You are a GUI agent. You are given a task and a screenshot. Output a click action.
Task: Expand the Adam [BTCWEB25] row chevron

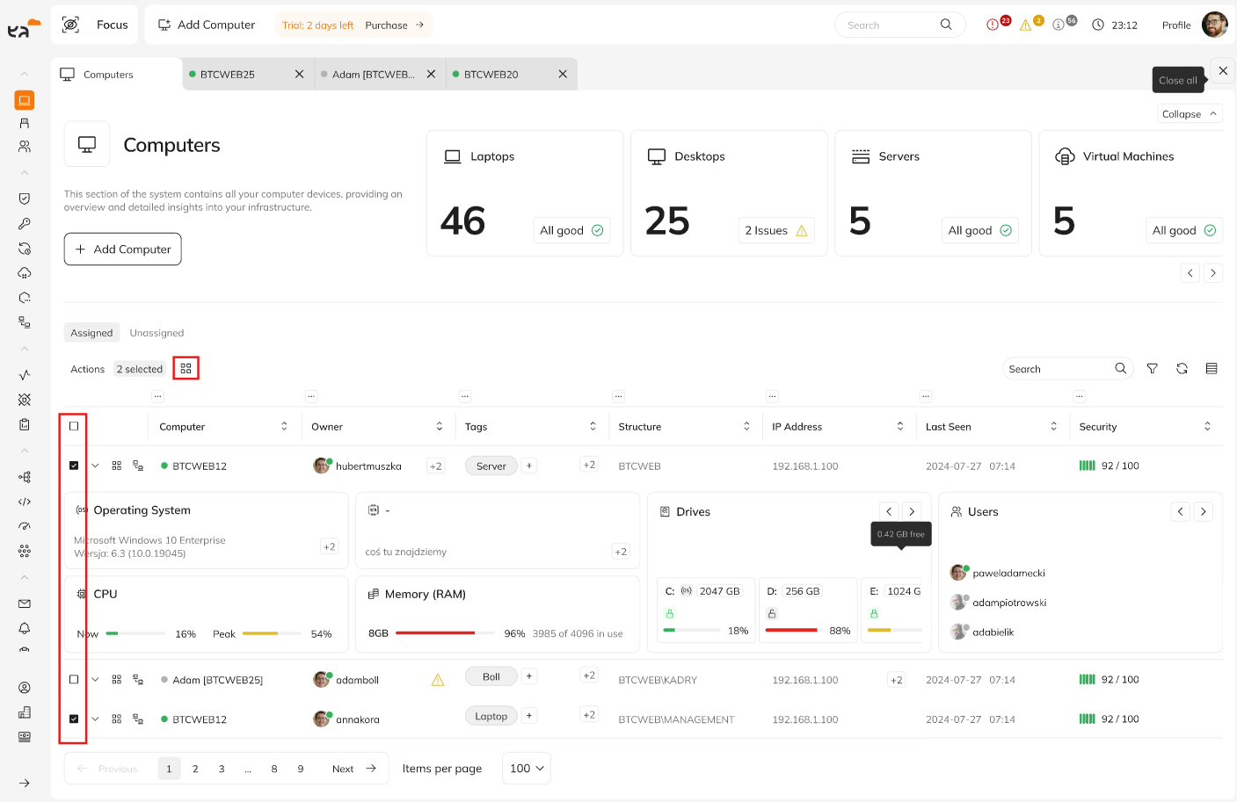95,679
